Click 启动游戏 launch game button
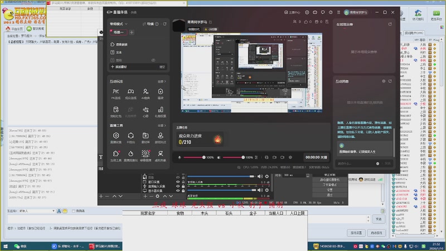The height and width of the screenshot is (251, 446). click(376, 233)
